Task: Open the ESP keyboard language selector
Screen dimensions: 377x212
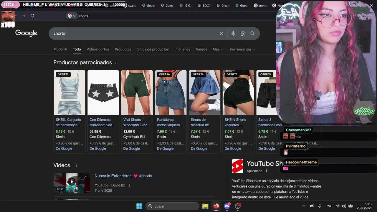Action: coord(329,206)
